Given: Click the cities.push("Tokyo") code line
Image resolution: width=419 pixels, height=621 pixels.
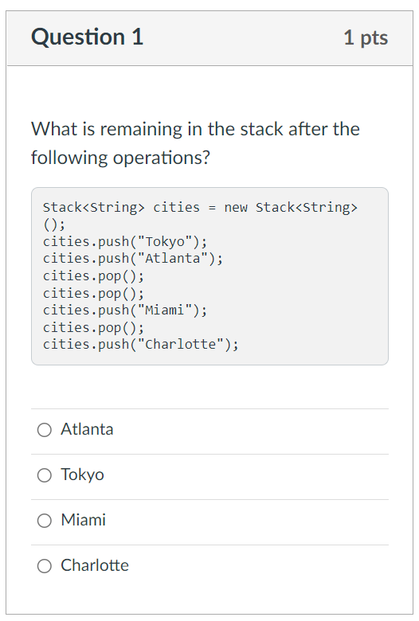Looking at the screenshot, I should (x=125, y=241).
